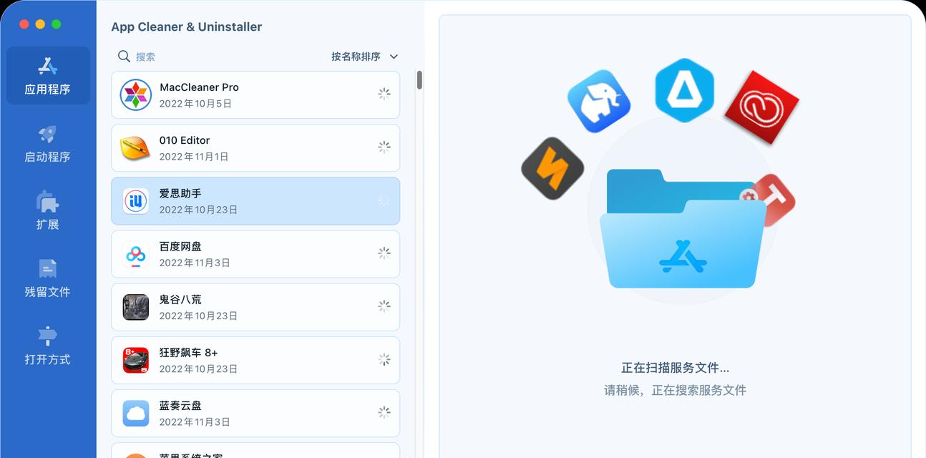Viewport: 926px width, 458px height.
Task: Select the 010 Editor name text
Action: pos(185,140)
